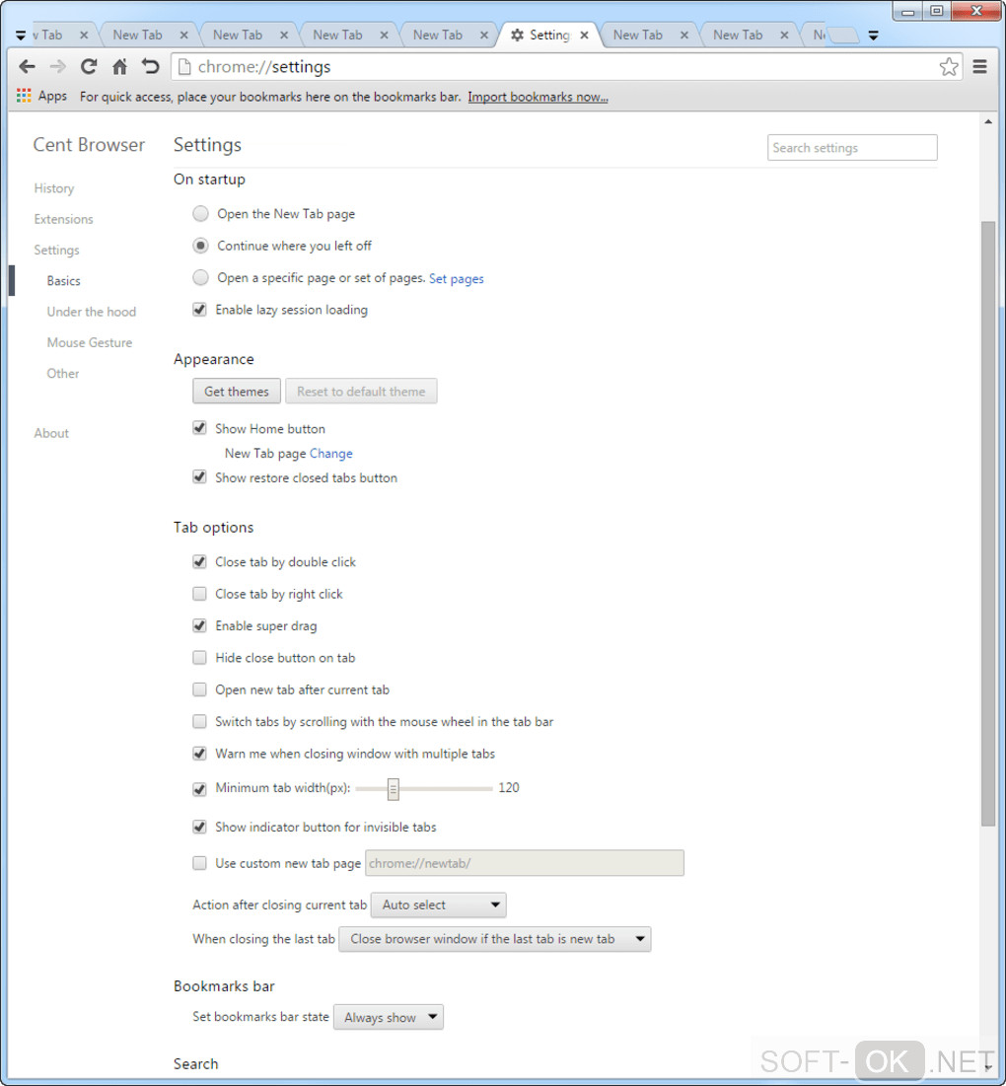The width and height of the screenshot is (1006, 1086).
Task: Select Basics in the sidebar
Action: tap(64, 280)
